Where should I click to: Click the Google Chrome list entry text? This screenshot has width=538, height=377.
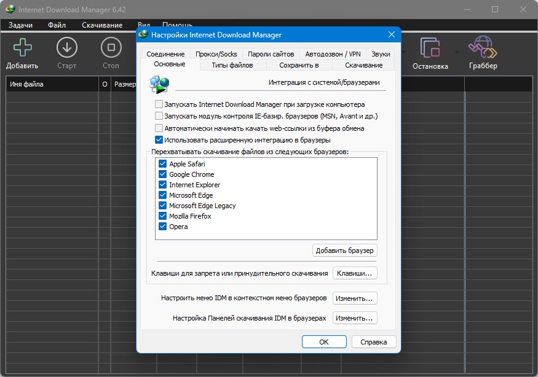click(191, 174)
